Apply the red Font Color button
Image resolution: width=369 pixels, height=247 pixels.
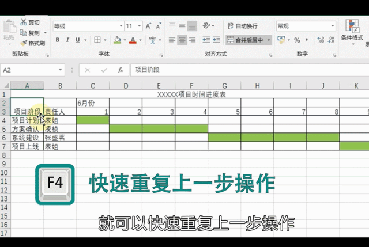(x=133, y=40)
